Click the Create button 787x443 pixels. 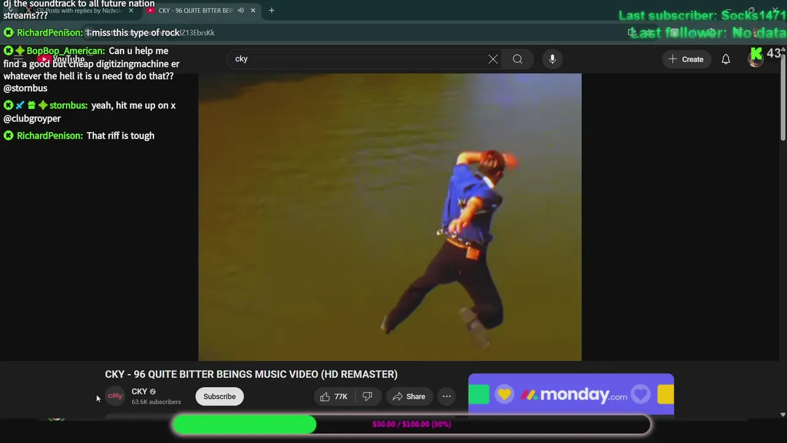(x=686, y=59)
